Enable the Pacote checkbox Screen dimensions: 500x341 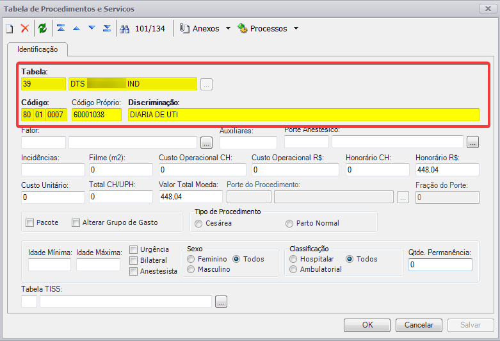(29, 222)
